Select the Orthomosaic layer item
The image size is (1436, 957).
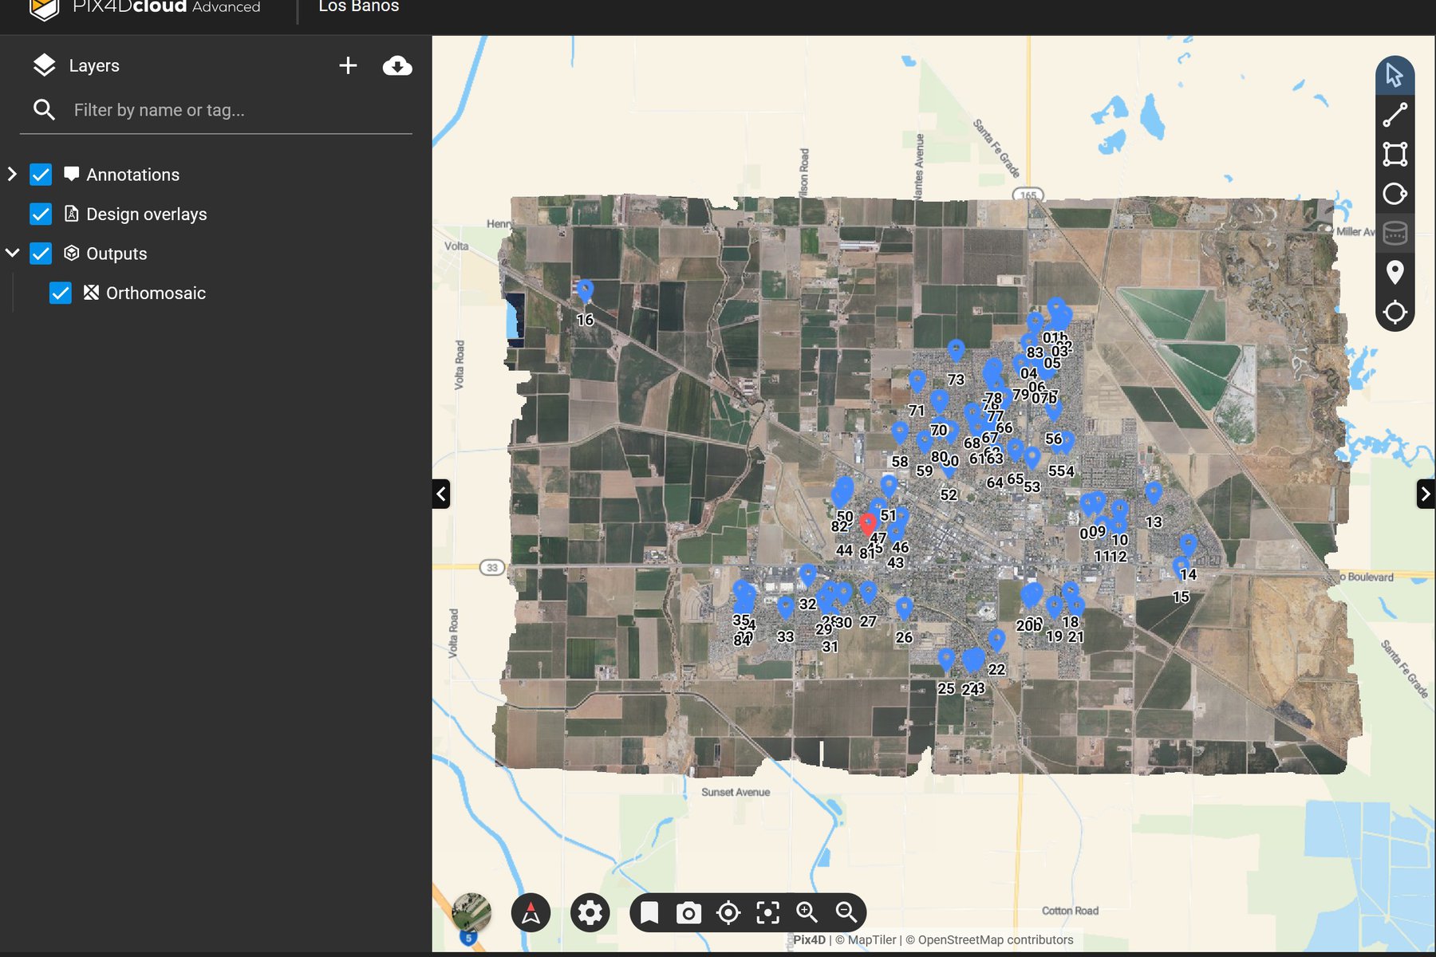point(156,293)
